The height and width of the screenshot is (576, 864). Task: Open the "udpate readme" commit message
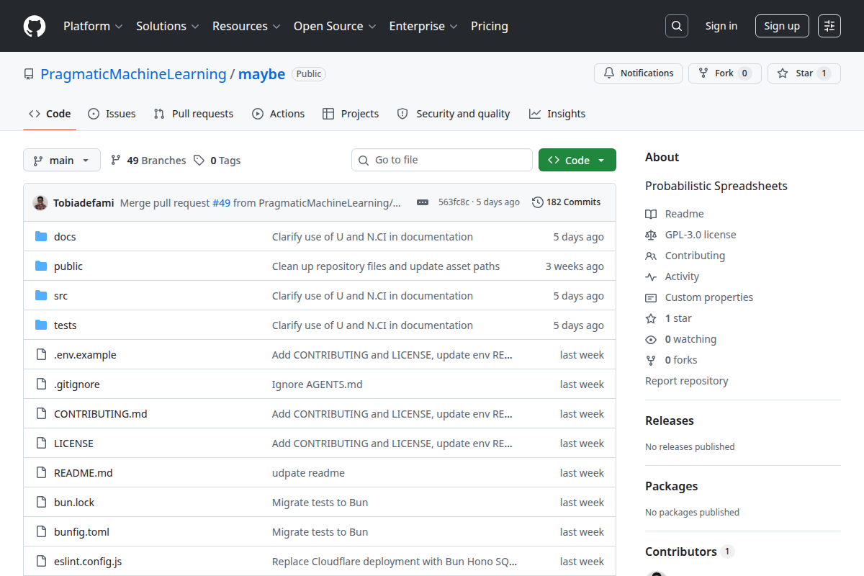pyautogui.click(x=308, y=473)
